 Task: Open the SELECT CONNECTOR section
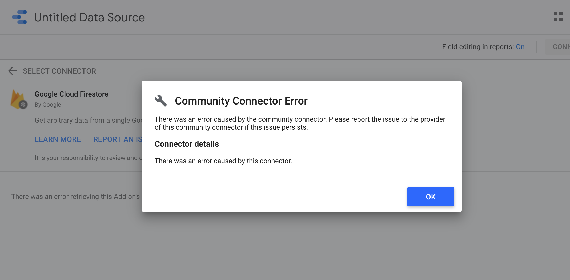59,71
